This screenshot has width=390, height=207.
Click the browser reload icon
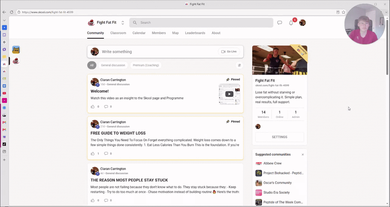coord(11,12)
